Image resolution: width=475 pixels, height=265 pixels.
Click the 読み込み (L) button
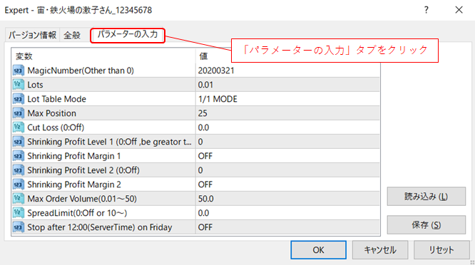(427, 197)
